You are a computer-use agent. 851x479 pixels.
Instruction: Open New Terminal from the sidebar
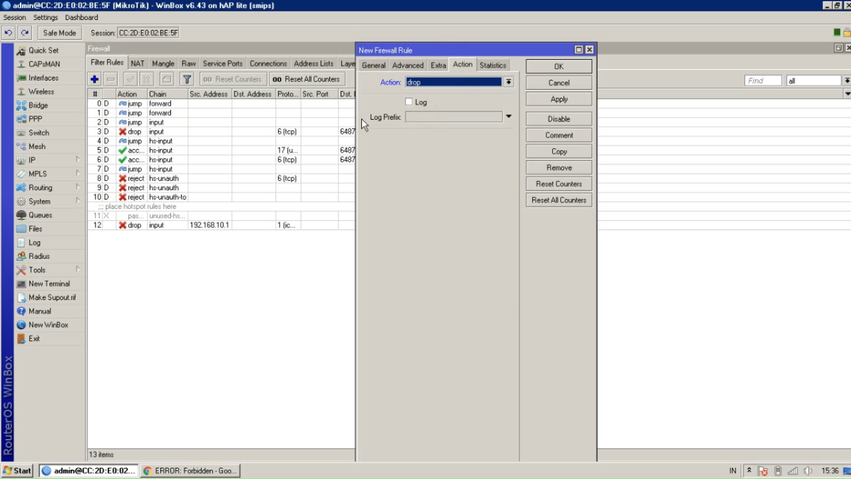(x=49, y=284)
